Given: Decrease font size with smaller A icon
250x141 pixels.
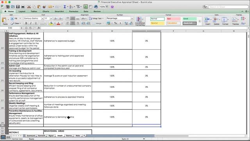Looking at the screenshot, I should coord(61,18).
